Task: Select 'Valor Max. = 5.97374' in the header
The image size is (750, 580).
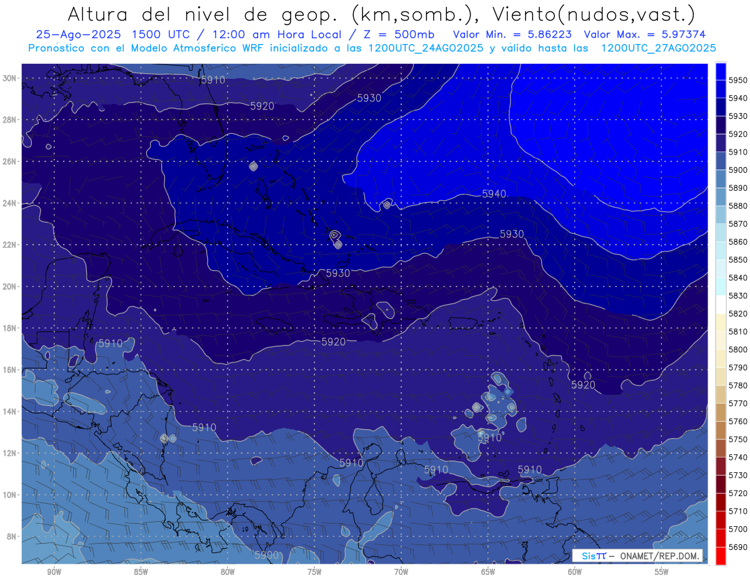Action: pos(645,34)
